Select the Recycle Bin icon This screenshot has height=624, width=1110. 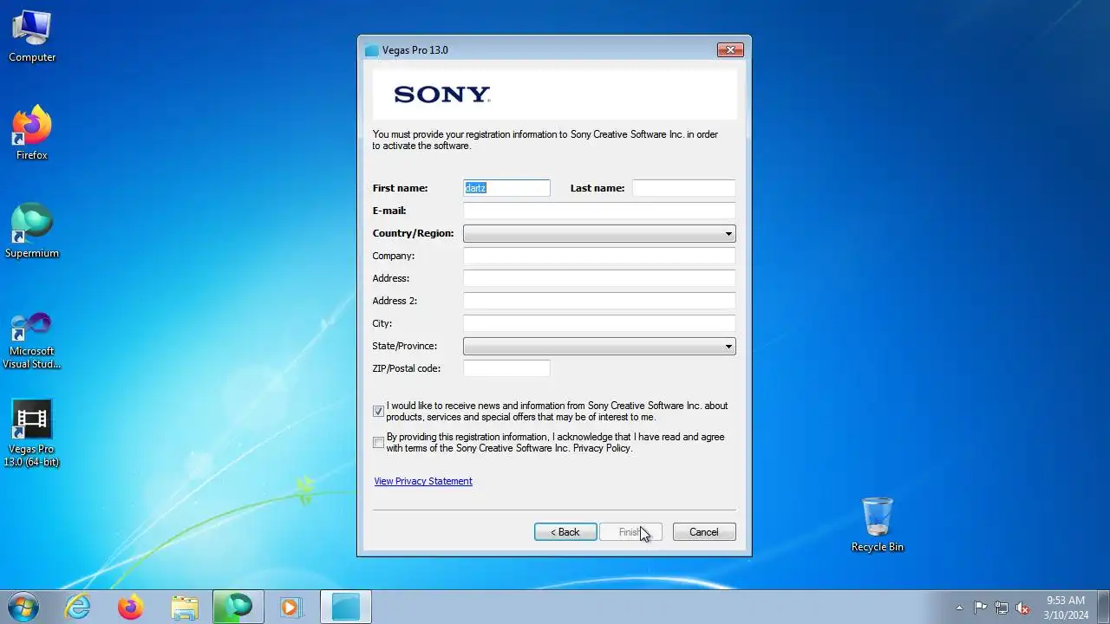pyautogui.click(x=878, y=524)
